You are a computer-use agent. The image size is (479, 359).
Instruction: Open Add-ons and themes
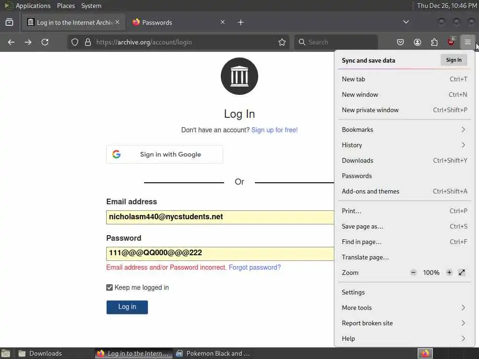tap(405, 191)
